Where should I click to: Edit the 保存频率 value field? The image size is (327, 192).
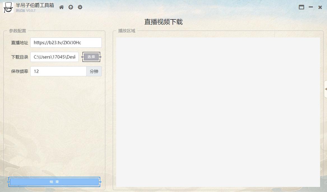point(58,71)
